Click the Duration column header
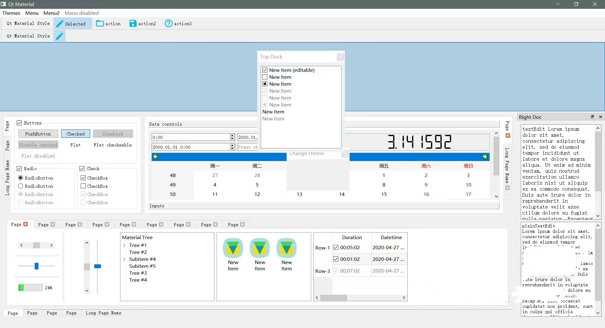Image resolution: width=605 pixels, height=328 pixels. tap(352, 237)
